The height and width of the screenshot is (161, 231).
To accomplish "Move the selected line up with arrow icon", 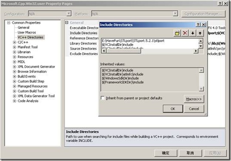I will 200,33.
